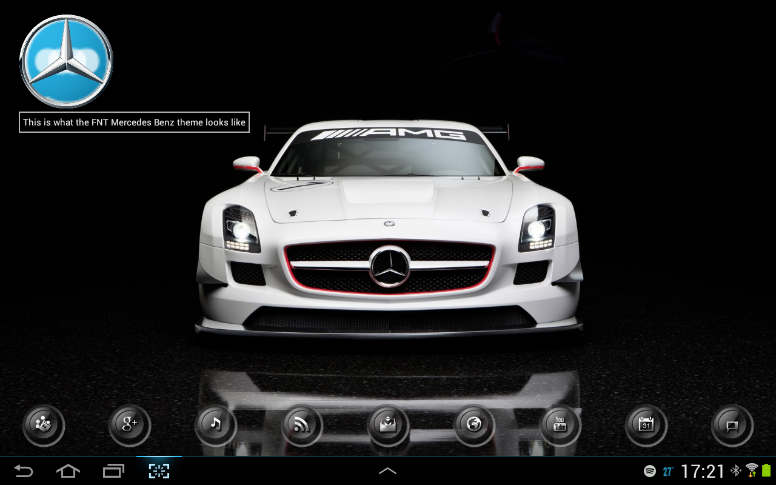Open the first dock icon with bubbles

coord(44,425)
